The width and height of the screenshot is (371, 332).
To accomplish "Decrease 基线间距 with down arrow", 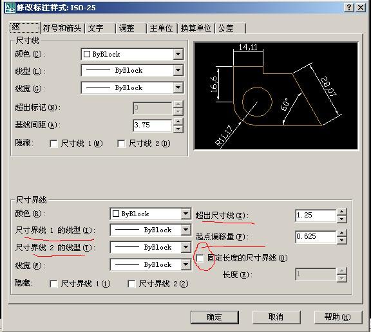I will pyautogui.click(x=178, y=129).
